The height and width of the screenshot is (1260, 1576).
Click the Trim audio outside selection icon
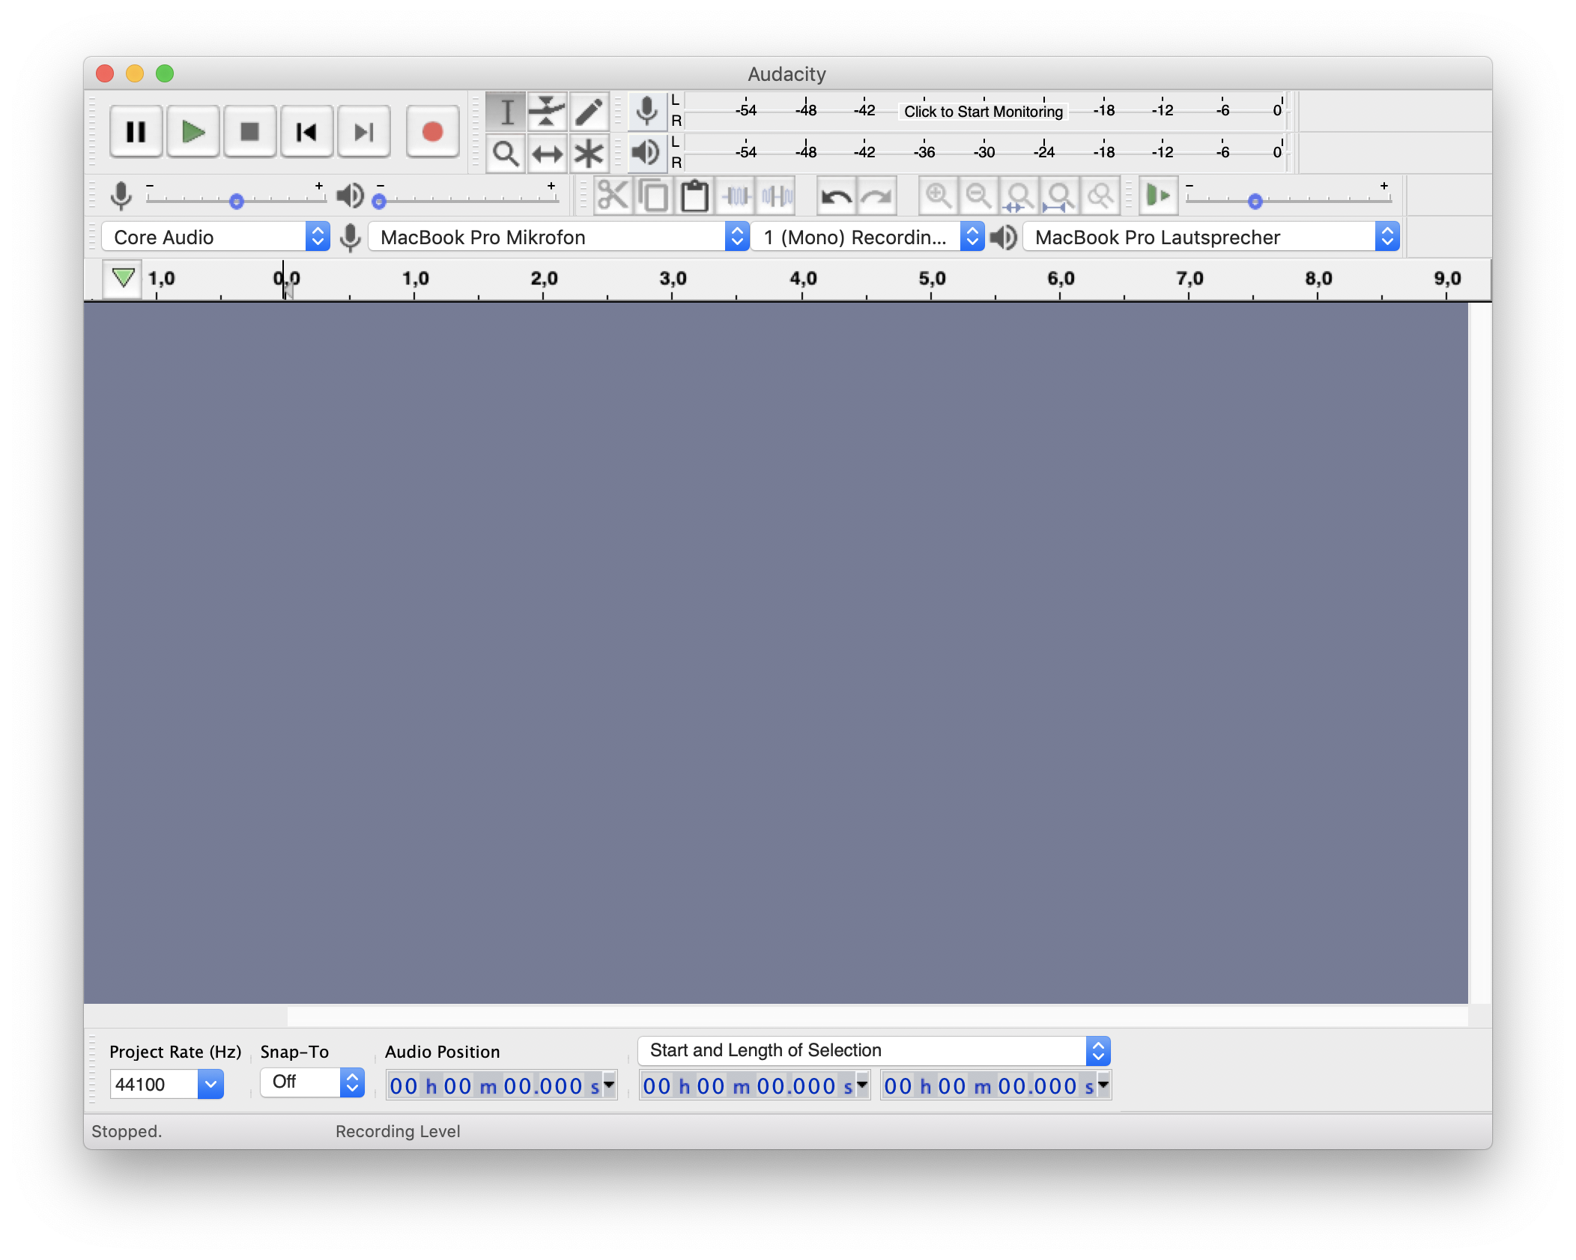[x=738, y=196]
